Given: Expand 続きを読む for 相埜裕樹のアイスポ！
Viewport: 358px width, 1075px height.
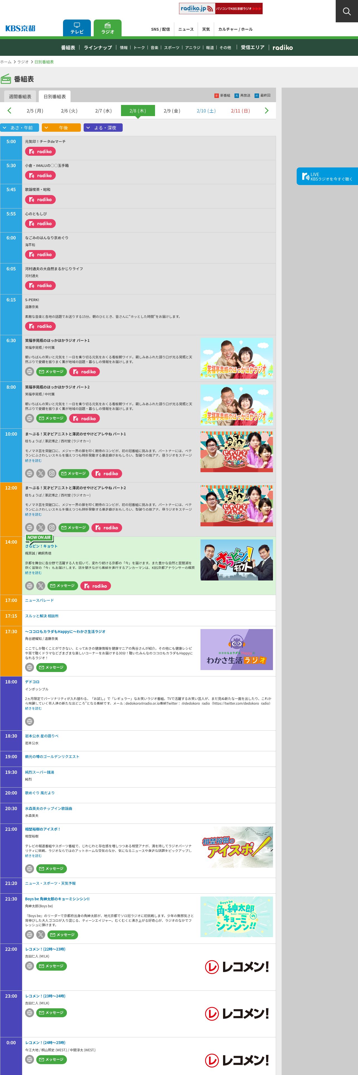Looking at the screenshot, I should [33, 856].
